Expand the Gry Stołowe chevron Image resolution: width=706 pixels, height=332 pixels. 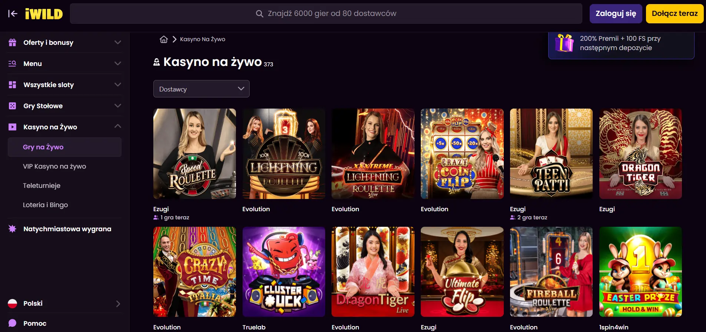tap(118, 106)
